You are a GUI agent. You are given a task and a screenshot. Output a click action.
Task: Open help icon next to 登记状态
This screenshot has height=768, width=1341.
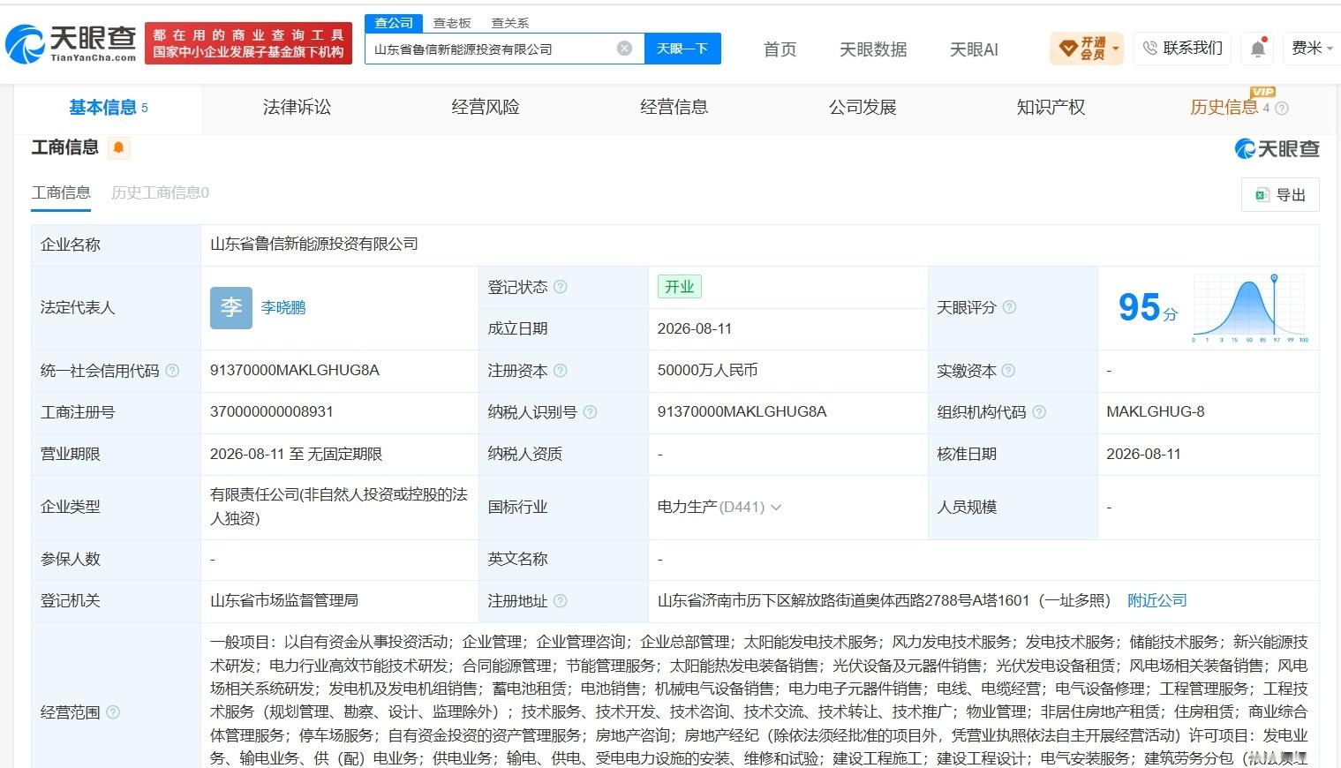561,287
